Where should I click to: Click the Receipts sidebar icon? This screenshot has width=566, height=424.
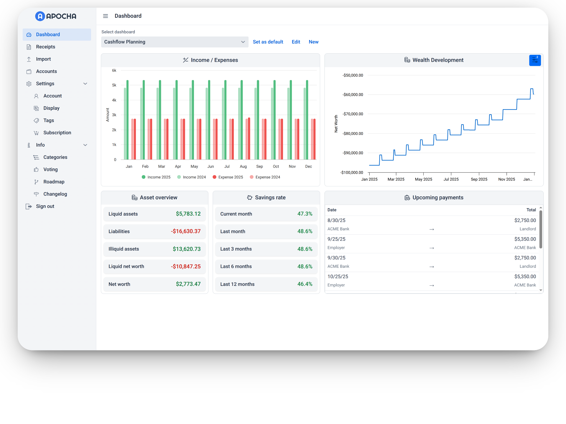[29, 47]
